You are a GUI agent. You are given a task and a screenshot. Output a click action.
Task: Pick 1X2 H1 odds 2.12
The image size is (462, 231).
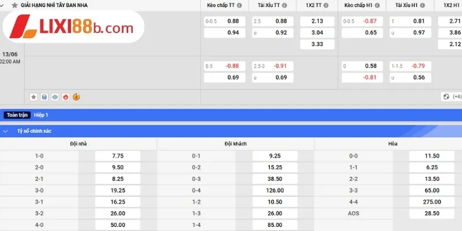[450, 44]
